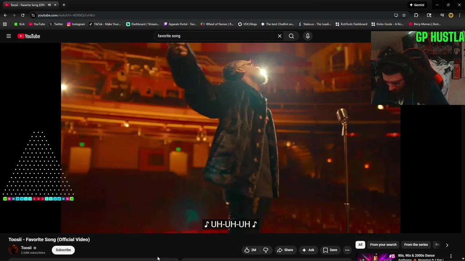
Task: Open the YouTube bookmark
Action: click(37, 24)
